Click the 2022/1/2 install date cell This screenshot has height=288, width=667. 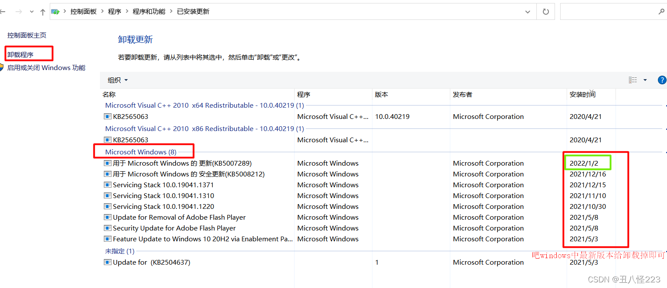[x=583, y=163]
